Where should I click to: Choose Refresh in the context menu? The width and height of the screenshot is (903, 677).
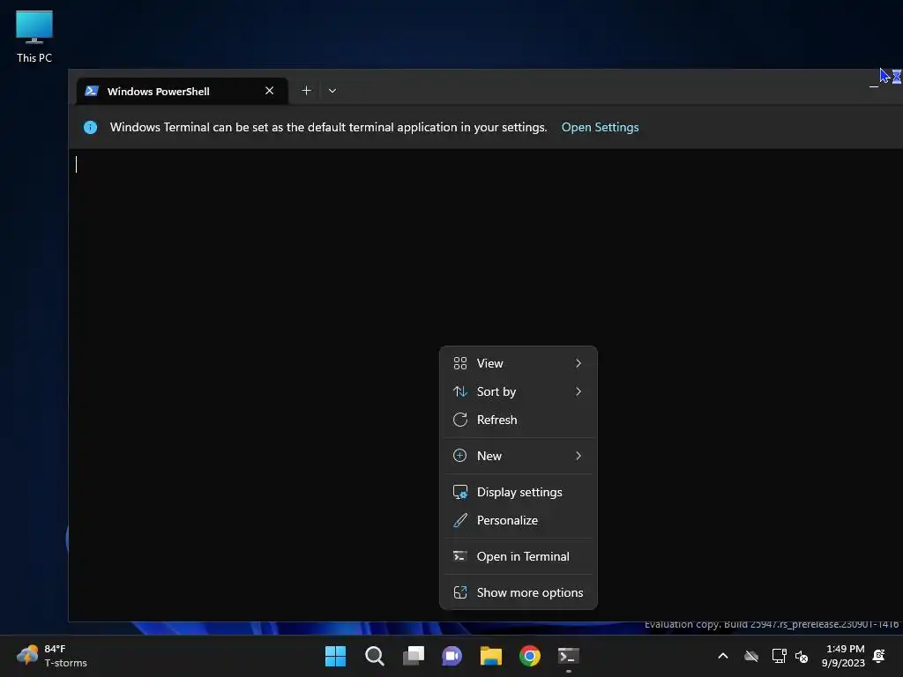[518, 420]
